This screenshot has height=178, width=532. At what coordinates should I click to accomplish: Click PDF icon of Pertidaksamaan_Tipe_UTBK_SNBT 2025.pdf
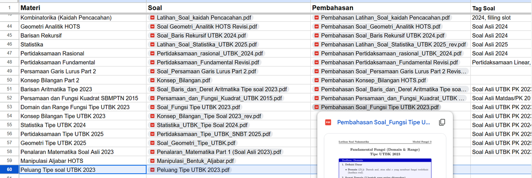tap(152, 134)
